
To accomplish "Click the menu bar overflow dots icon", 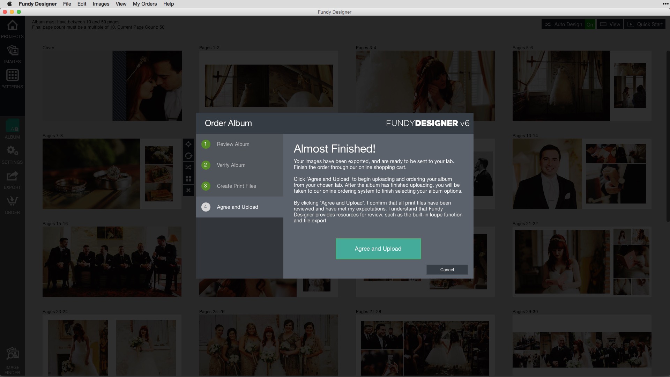I will [x=665, y=4].
